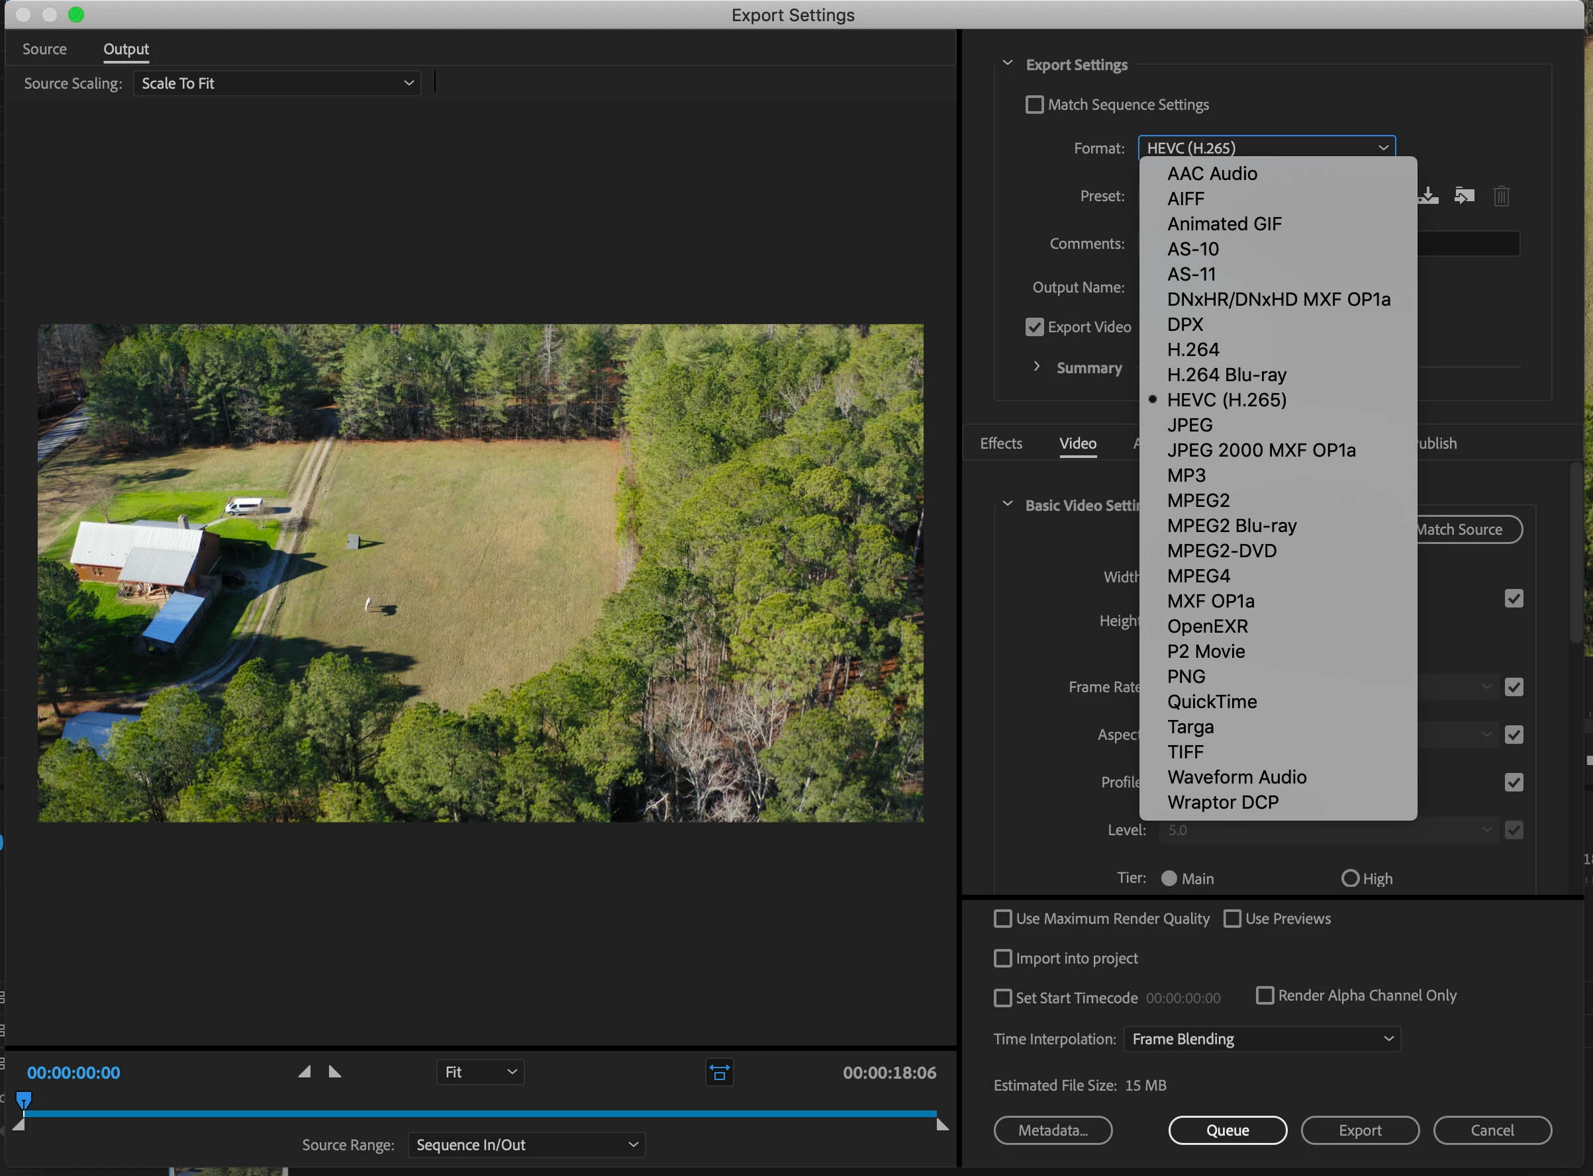The image size is (1593, 1176).
Task: Check Use Maximum Render Quality
Action: [1002, 919]
